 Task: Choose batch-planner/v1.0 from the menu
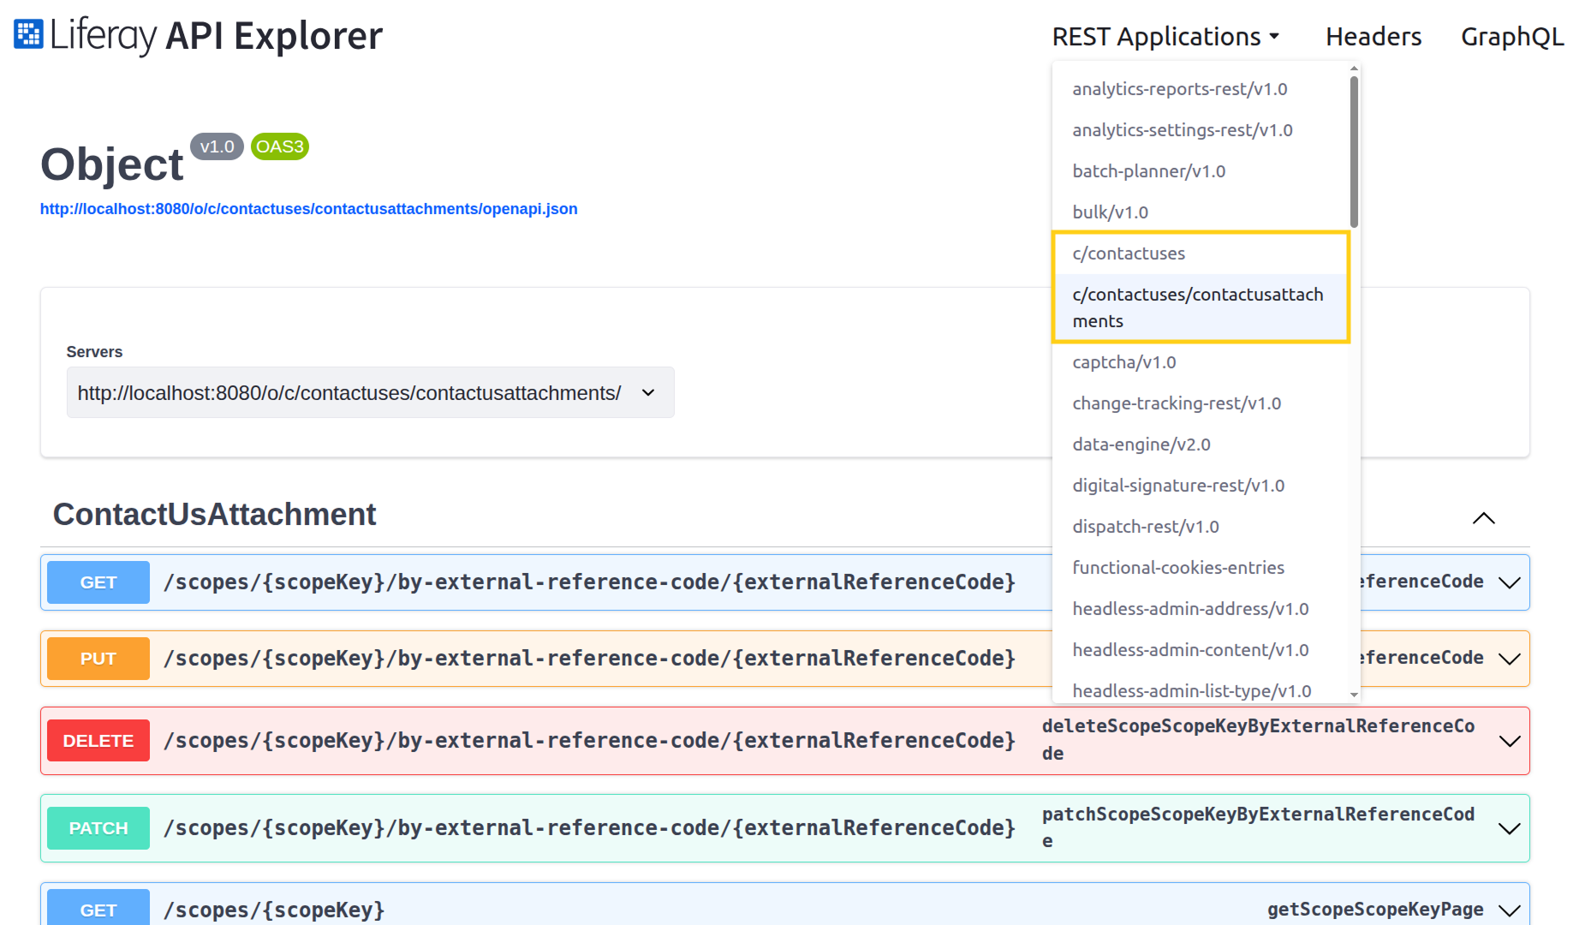click(1200, 171)
